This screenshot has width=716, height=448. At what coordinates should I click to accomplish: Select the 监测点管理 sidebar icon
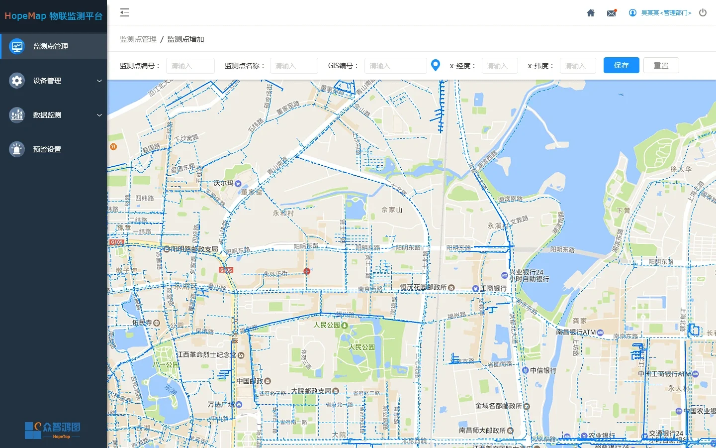point(17,46)
